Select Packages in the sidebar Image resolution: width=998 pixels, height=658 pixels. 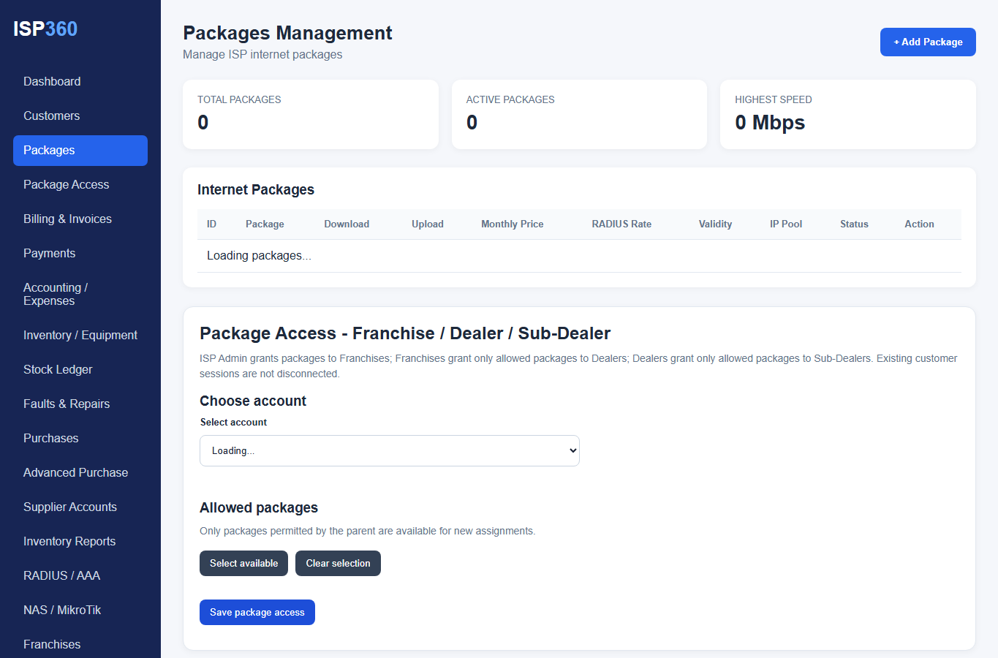[80, 150]
